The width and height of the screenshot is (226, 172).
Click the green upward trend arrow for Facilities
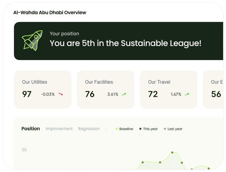[124, 94]
